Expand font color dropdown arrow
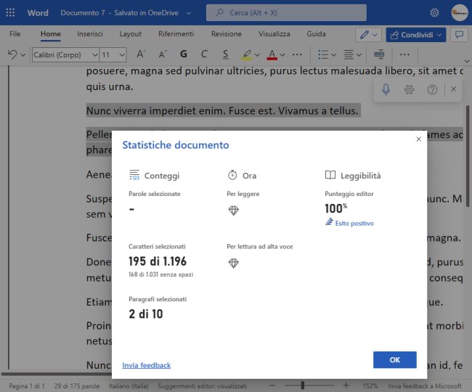 tap(282, 55)
